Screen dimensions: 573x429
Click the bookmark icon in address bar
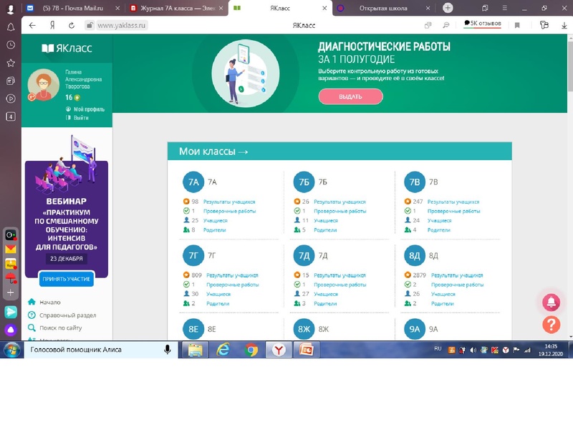(x=517, y=25)
